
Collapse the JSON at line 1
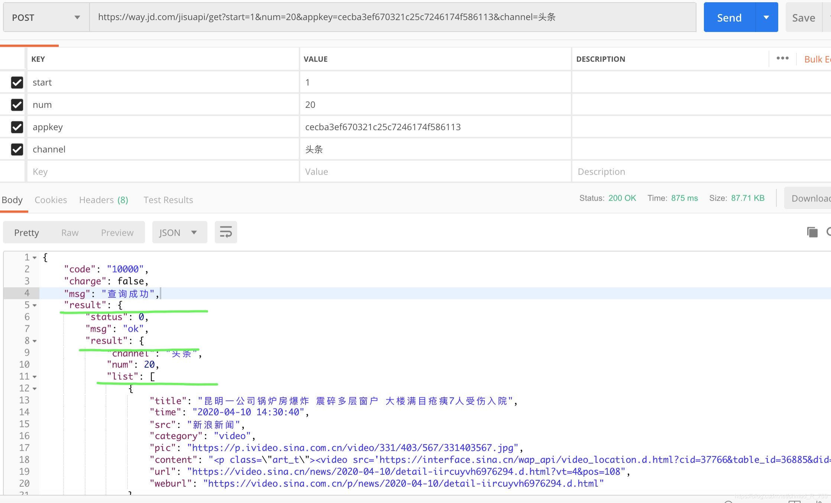click(x=35, y=258)
